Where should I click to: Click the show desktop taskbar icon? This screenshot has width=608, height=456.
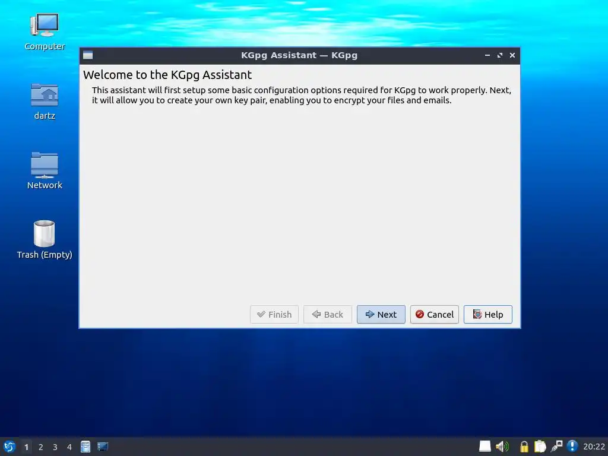click(103, 446)
